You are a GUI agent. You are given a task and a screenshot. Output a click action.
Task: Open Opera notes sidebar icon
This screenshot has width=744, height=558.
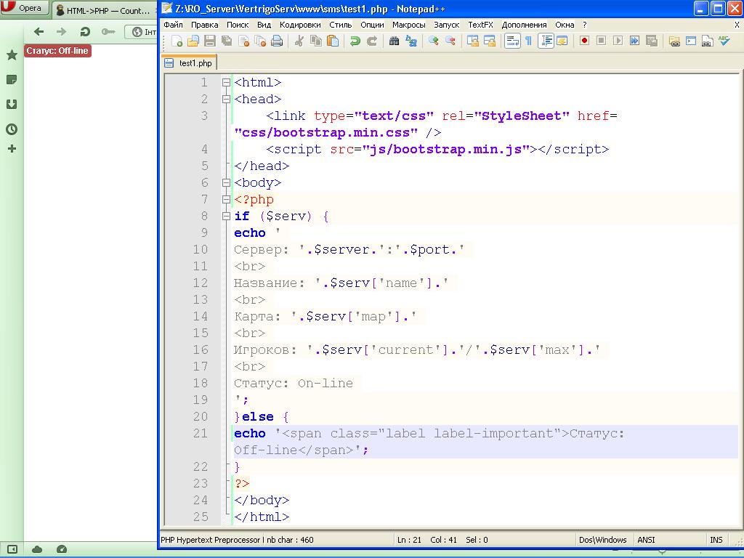(x=12, y=79)
